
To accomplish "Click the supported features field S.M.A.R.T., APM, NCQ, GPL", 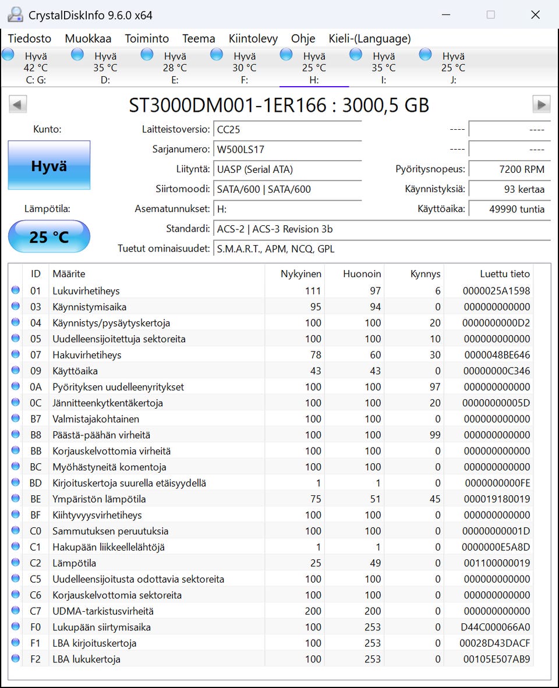I will (x=382, y=249).
